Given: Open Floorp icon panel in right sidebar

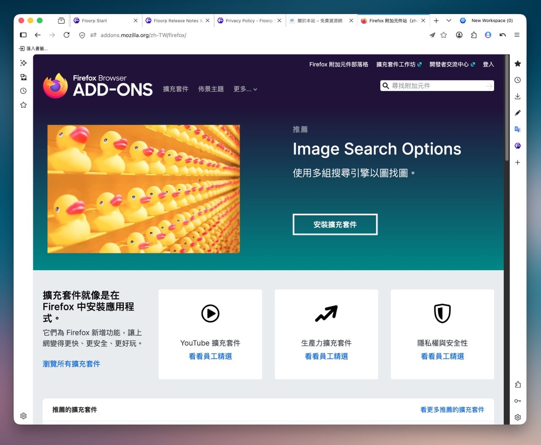Looking at the screenshot, I should (x=518, y=146).
